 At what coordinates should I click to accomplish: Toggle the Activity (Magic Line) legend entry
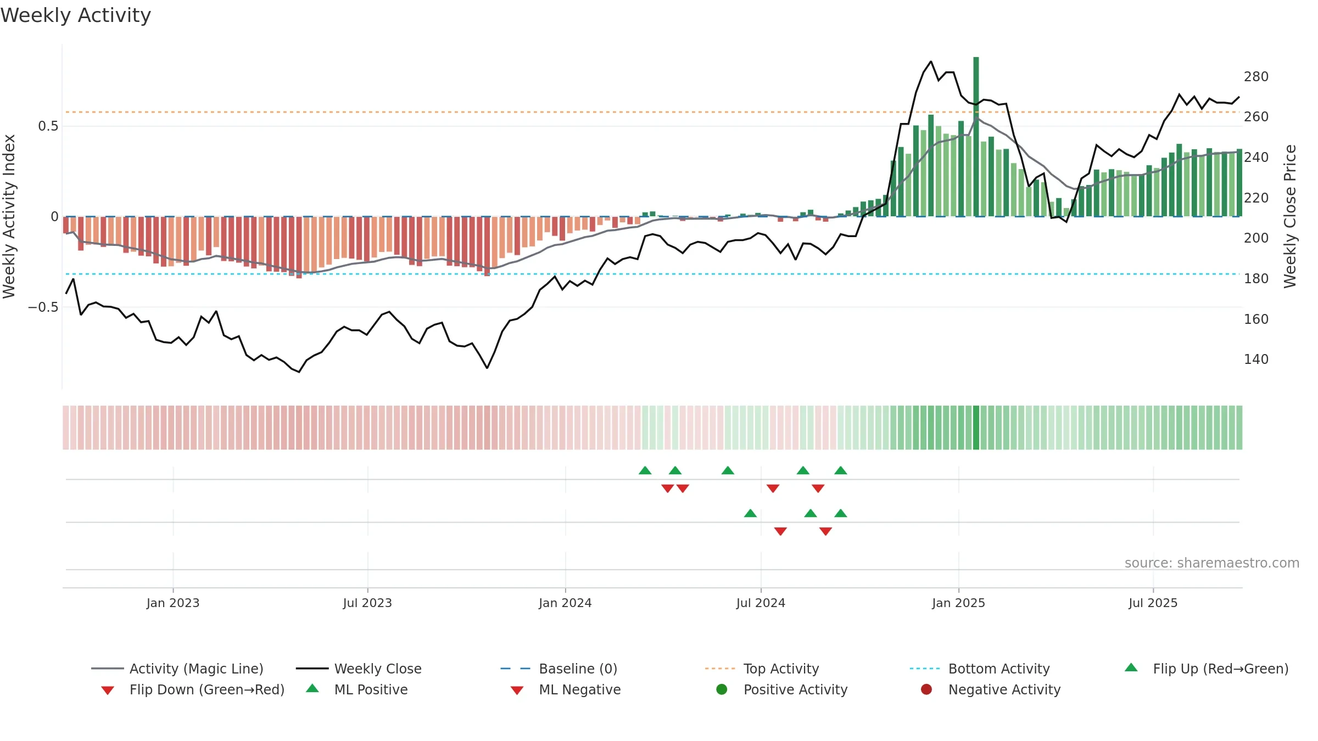tap(177, 669)
